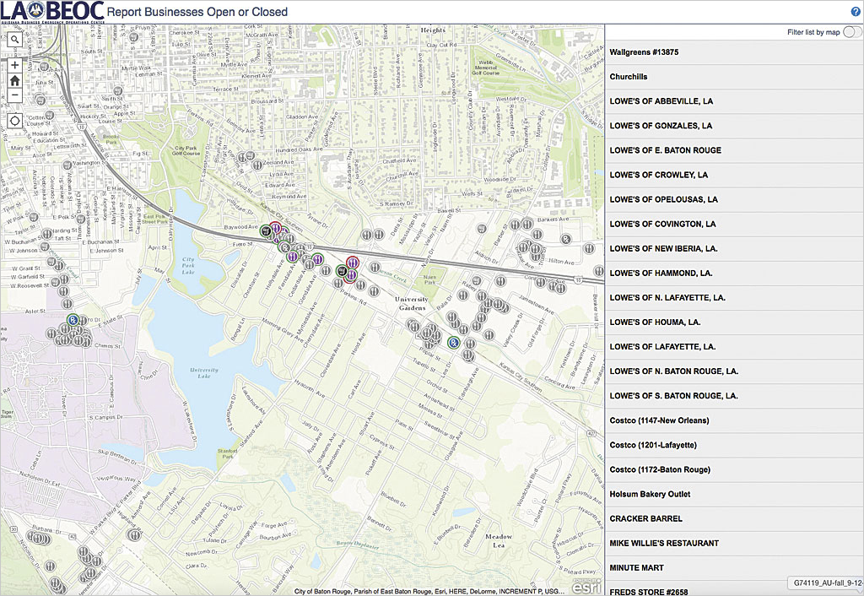The image size is (864, 596).
Task: Select Churchills in business list
Action: [x=734, y=77]
